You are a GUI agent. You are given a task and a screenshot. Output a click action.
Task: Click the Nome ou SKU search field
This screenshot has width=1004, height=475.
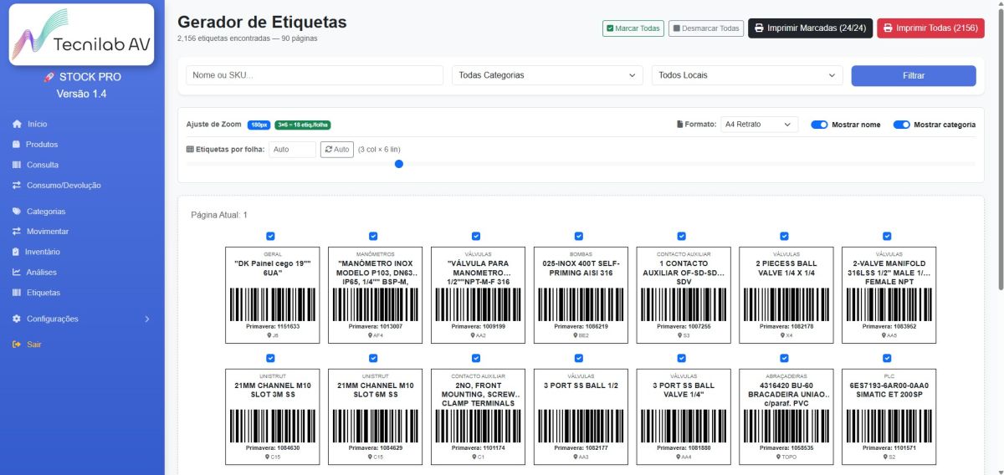tap(315, 75)
